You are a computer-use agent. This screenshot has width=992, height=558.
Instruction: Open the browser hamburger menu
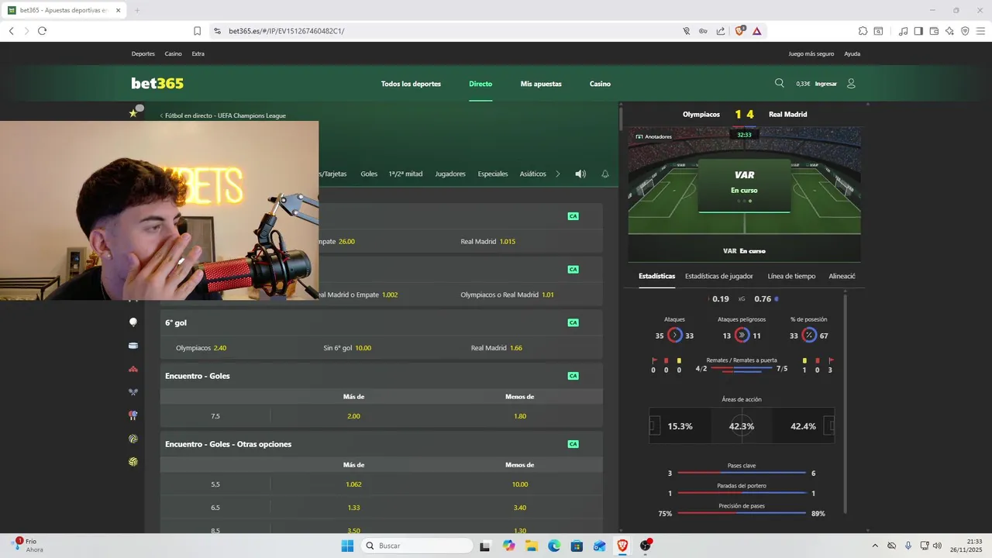point(980,31)
